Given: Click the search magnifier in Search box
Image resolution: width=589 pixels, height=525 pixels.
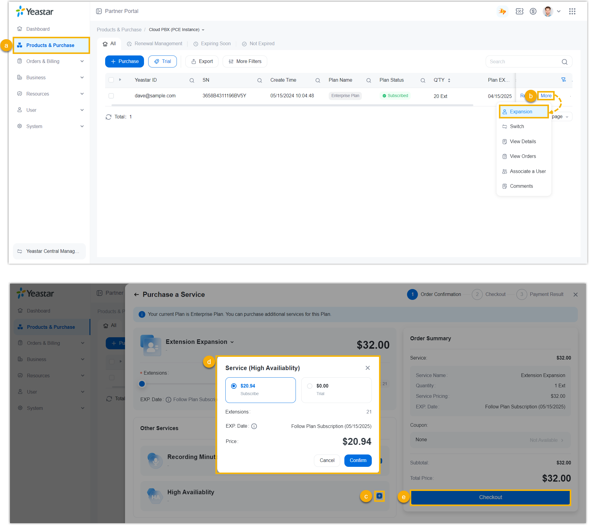Looking at the screenshot, I should tap(564, 62).
